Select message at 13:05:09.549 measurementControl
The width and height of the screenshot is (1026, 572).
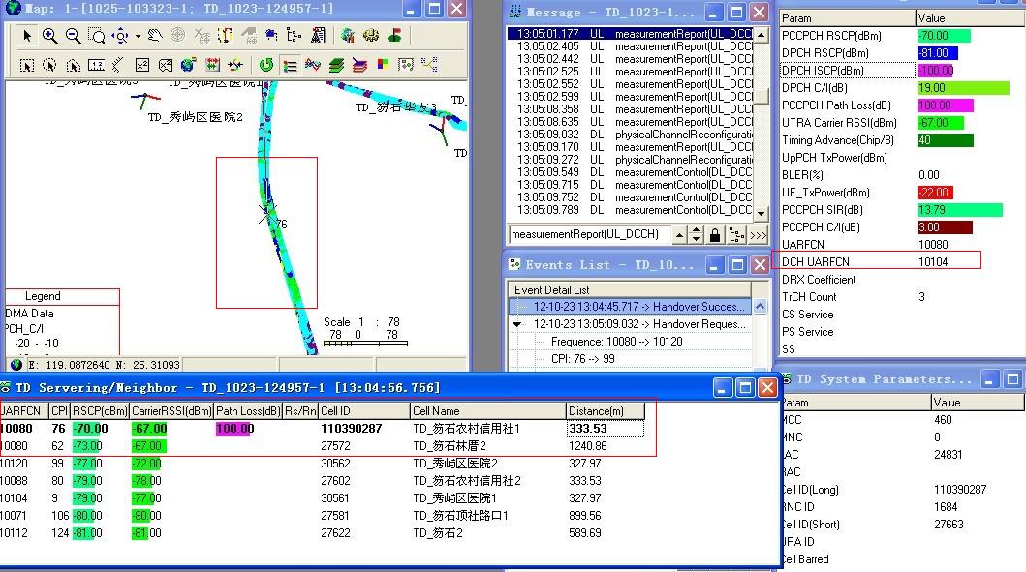click(630, 172)
